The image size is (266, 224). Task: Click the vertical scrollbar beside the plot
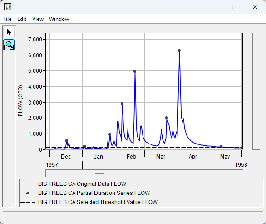256,91
